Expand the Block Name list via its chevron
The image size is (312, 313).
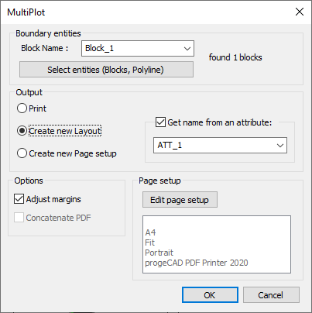[x=187, y=48]
